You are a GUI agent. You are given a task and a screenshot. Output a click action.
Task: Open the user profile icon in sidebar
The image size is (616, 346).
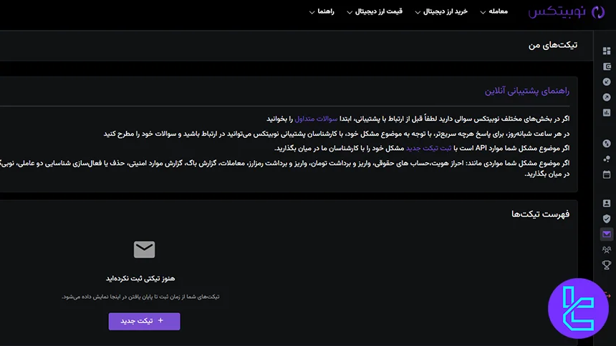(x=607, y=203)
